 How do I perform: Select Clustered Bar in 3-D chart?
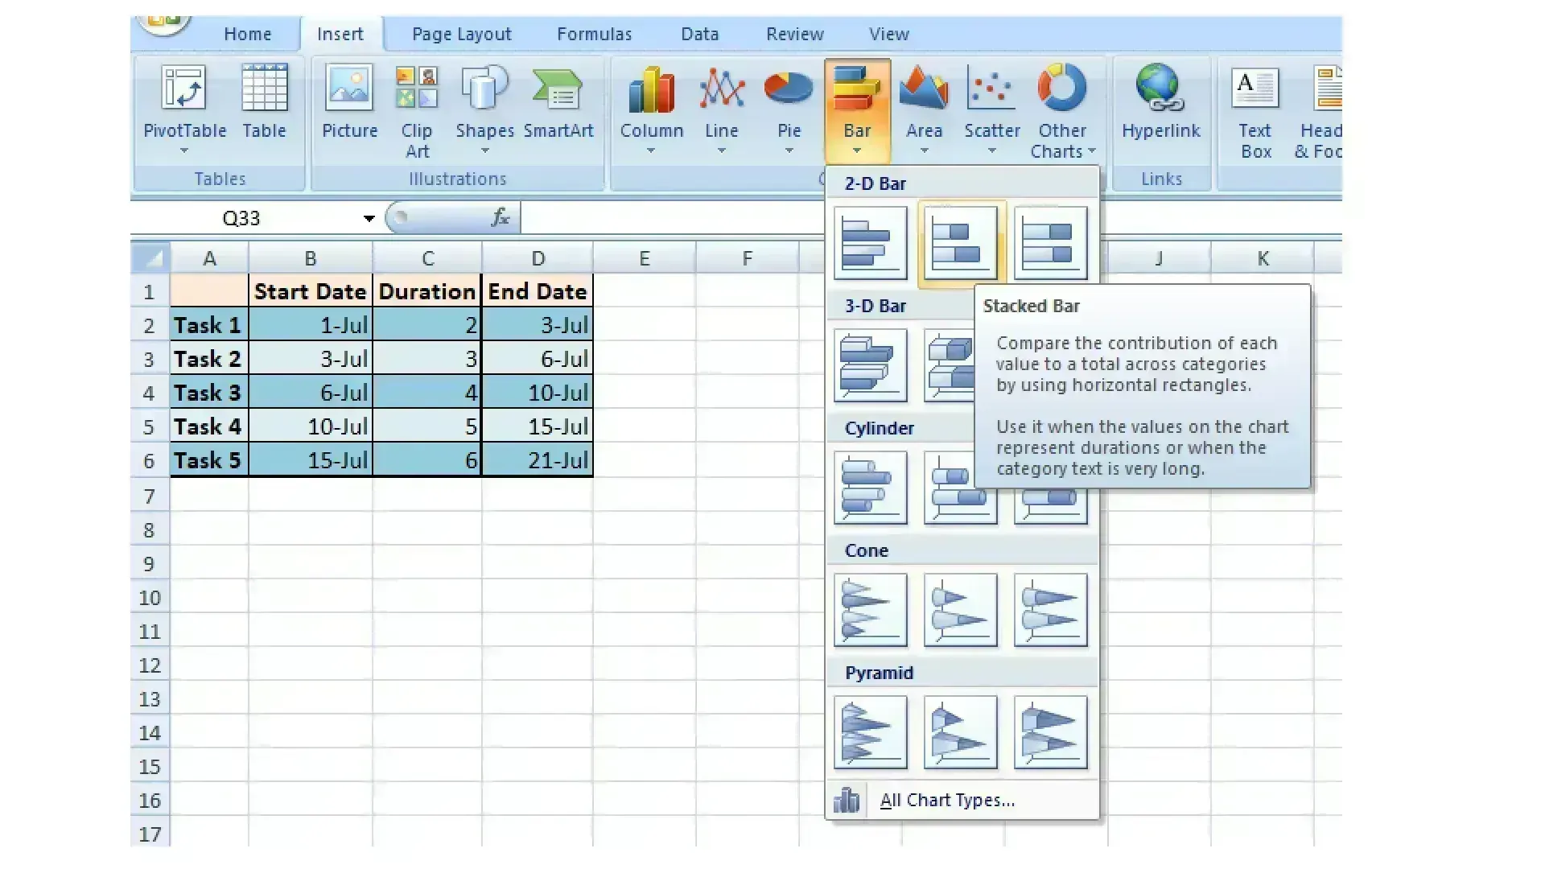870,365
